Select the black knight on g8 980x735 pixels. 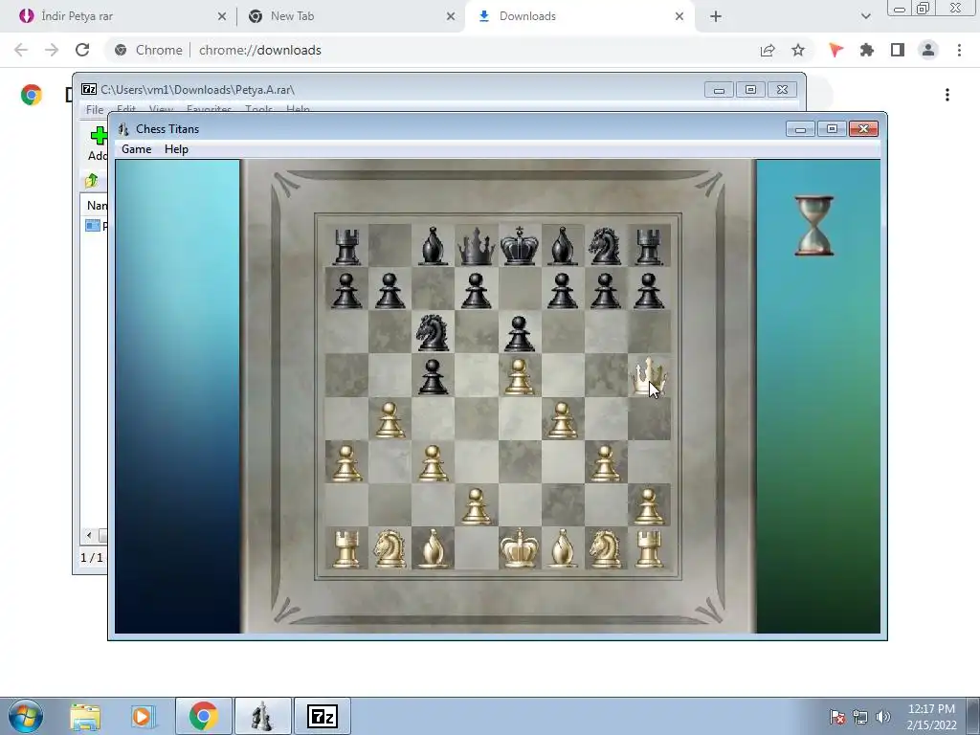605,246
